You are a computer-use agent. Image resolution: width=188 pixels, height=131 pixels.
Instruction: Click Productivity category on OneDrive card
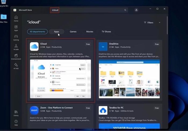pyautogui.click(x=125, y=47)
